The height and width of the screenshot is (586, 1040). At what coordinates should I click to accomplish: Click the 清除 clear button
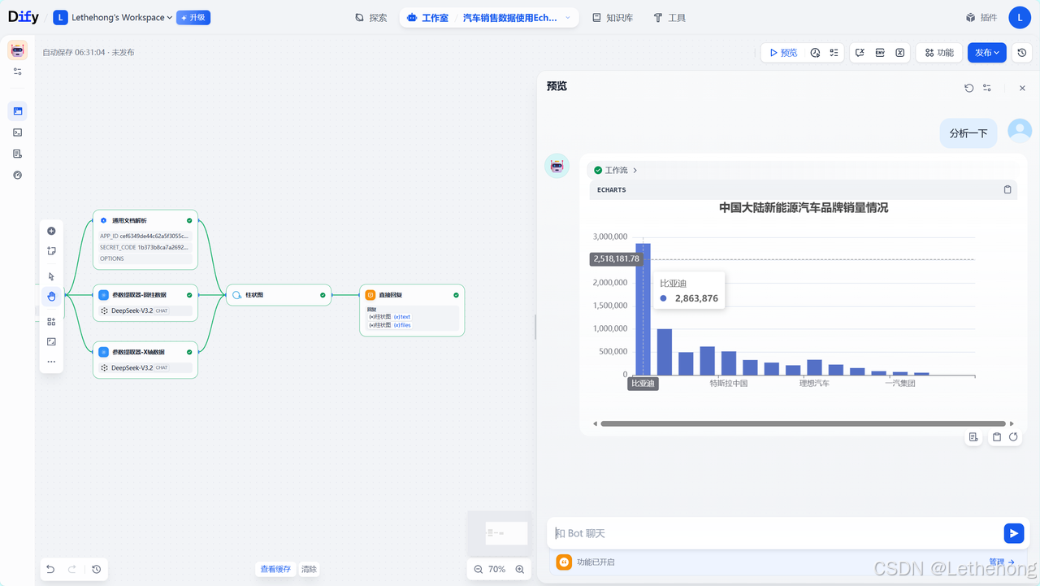pos(309,569)
